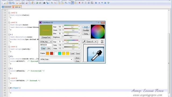The height and width of the screenshot is (97, 172).
Task: Collapse the .new4 block fold marker
Action: (9, 47)
